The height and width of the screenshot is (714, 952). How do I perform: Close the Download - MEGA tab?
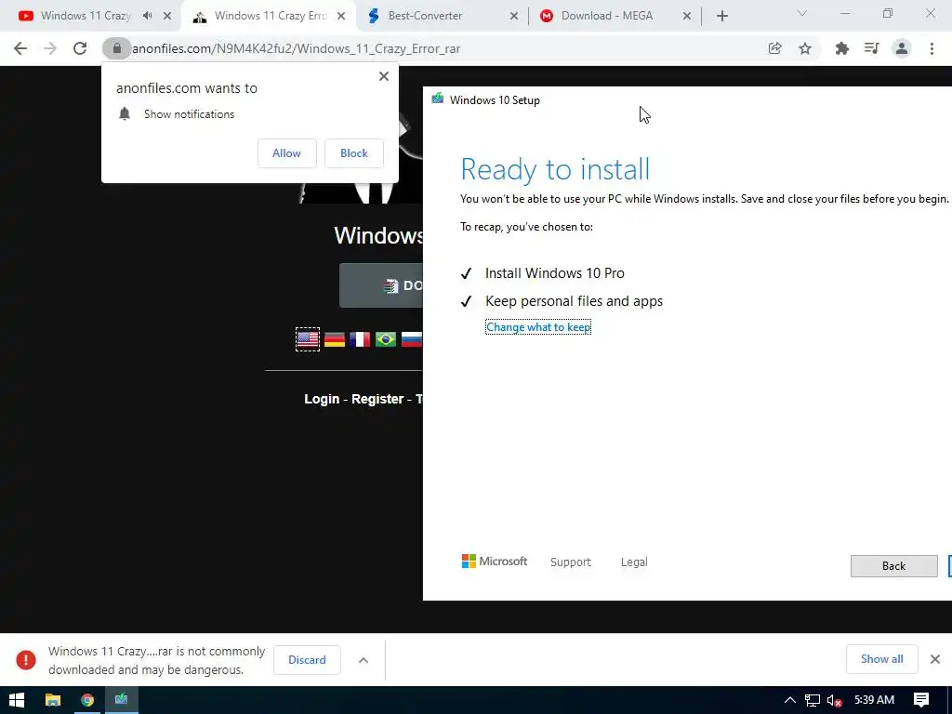(687, 16)
